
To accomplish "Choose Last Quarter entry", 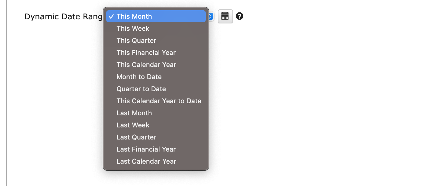I will pyautogui.click(x=156, y=137).
